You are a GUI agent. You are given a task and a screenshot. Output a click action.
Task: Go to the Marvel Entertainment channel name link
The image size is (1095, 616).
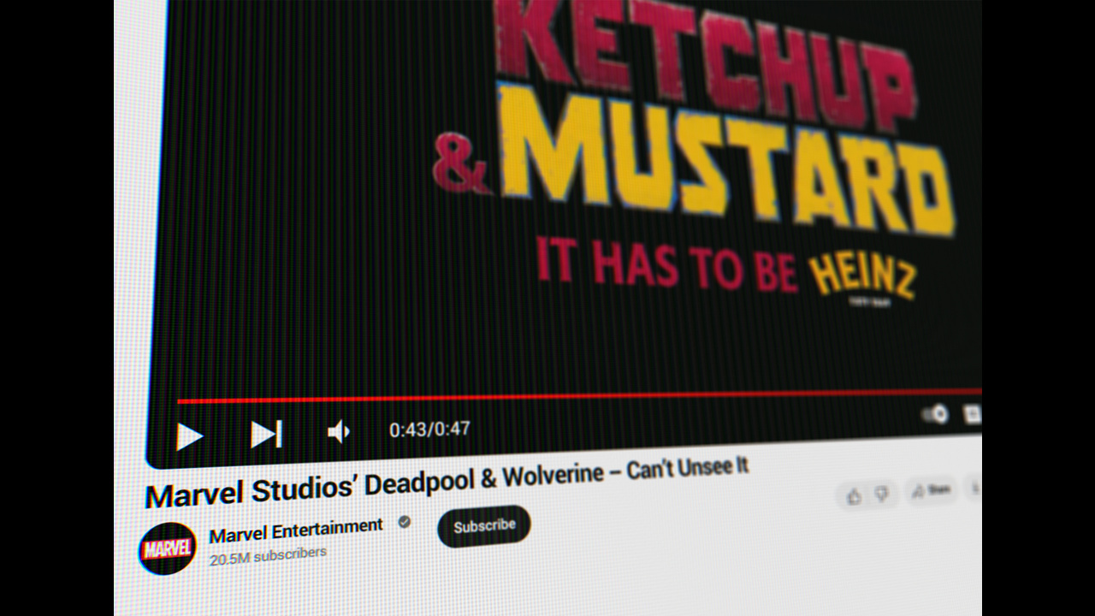[x=296, y=530]
